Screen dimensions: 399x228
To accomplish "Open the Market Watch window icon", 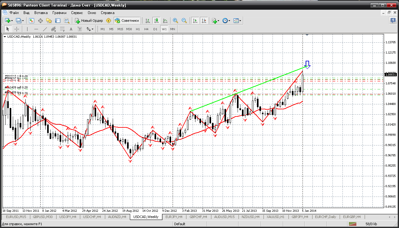I will click(32, 21).
